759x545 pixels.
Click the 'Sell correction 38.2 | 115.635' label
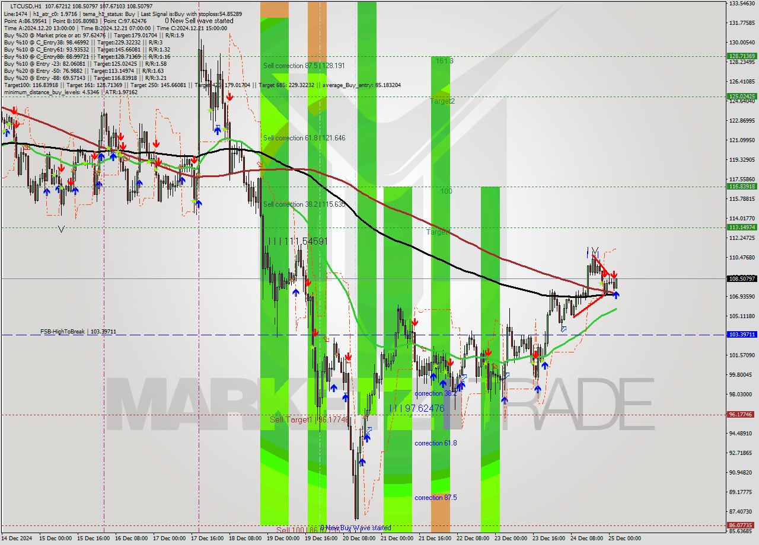[x=304, y=204]
